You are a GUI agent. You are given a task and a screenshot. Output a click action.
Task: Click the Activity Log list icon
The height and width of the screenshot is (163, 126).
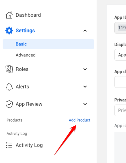(x=9, y=145)
